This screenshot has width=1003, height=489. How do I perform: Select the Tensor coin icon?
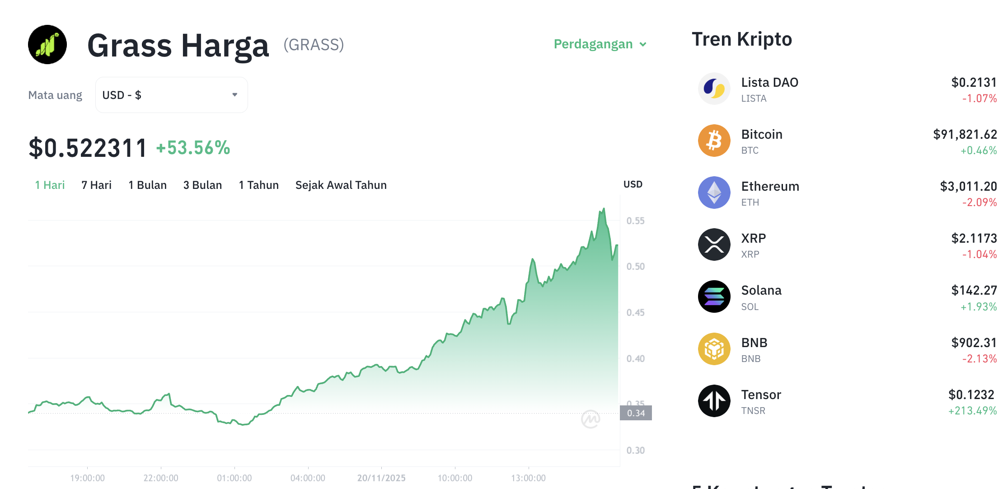click(x=714, y=401)
